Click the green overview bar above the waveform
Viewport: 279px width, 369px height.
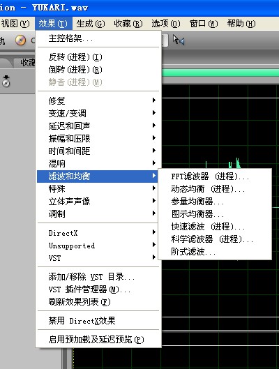[x=220, y=73]
